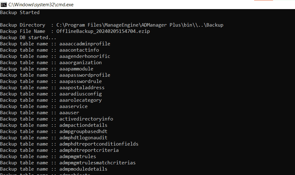Click the aaaaccadminprofile table name
Viewport: 295px width, 175px height.
85,44
